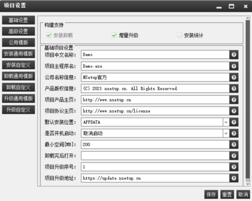252x201 pixels.
Task: Click the empty 卸载完后打开 field
Action: (155, 156)
